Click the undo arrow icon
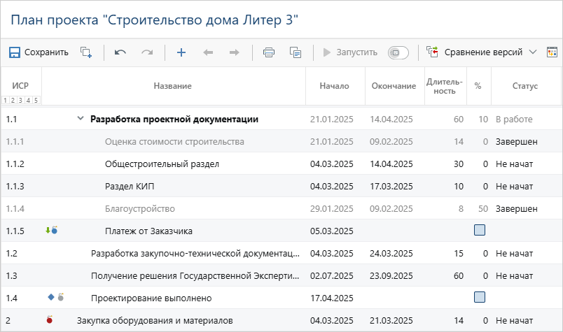This screenshot has width=563, height=332. tap(120, 52)
